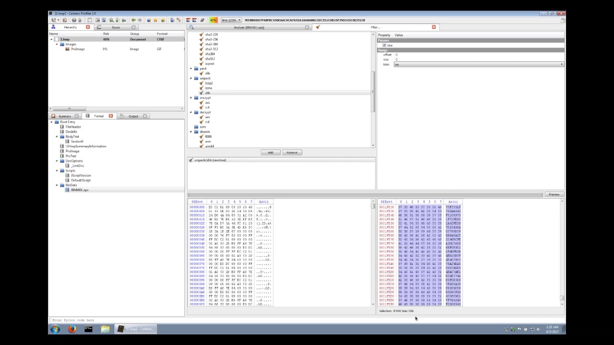Click the left hex view vertical scrollbar
Viewport: 614px width, 345px height.
tap(373, 253)
